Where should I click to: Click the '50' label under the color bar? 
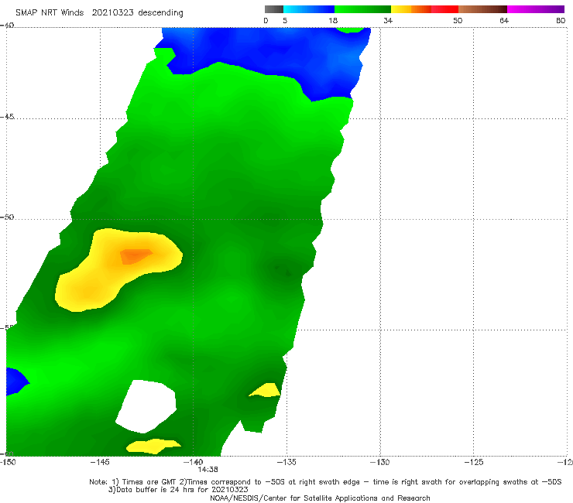point(458,20)
